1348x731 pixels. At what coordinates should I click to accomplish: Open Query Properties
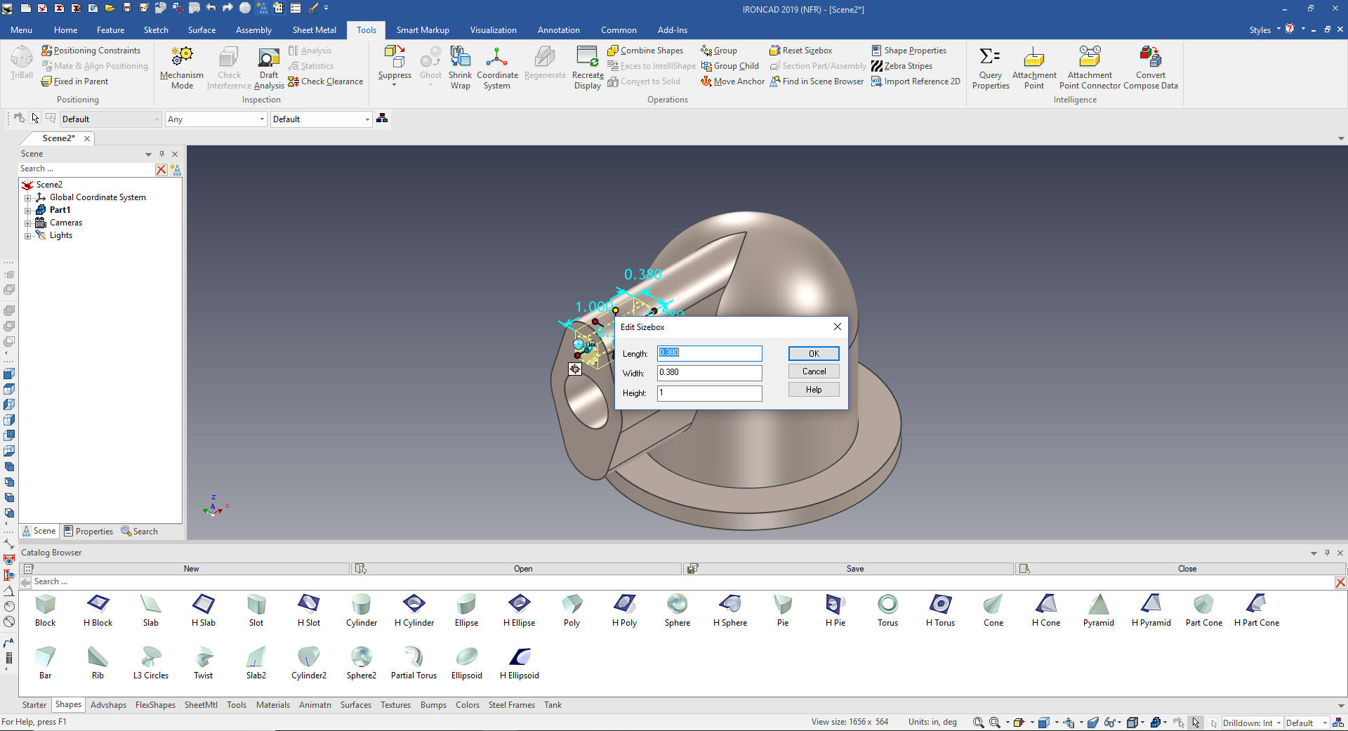(991, 68)
